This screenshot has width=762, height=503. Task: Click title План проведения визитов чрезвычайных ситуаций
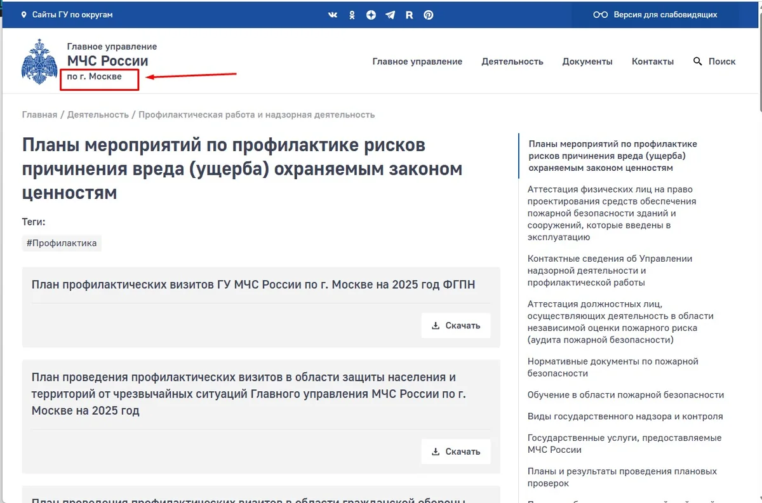pyautogui.click(x=249, y=394)
